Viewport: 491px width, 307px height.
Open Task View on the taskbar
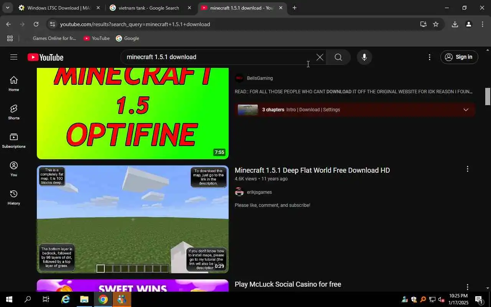(46, 299)
